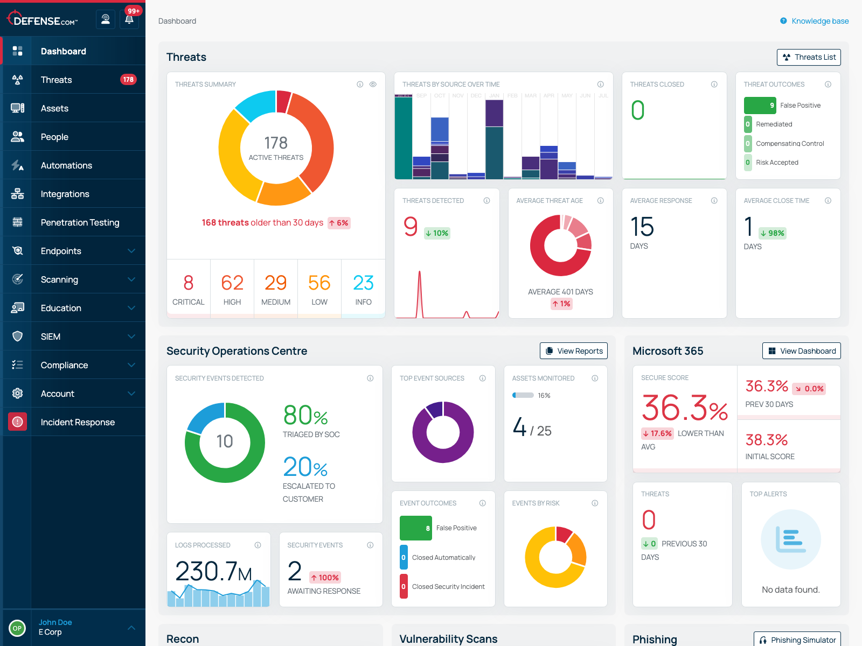
Task: Open the Threats List button
Action: 809,57
